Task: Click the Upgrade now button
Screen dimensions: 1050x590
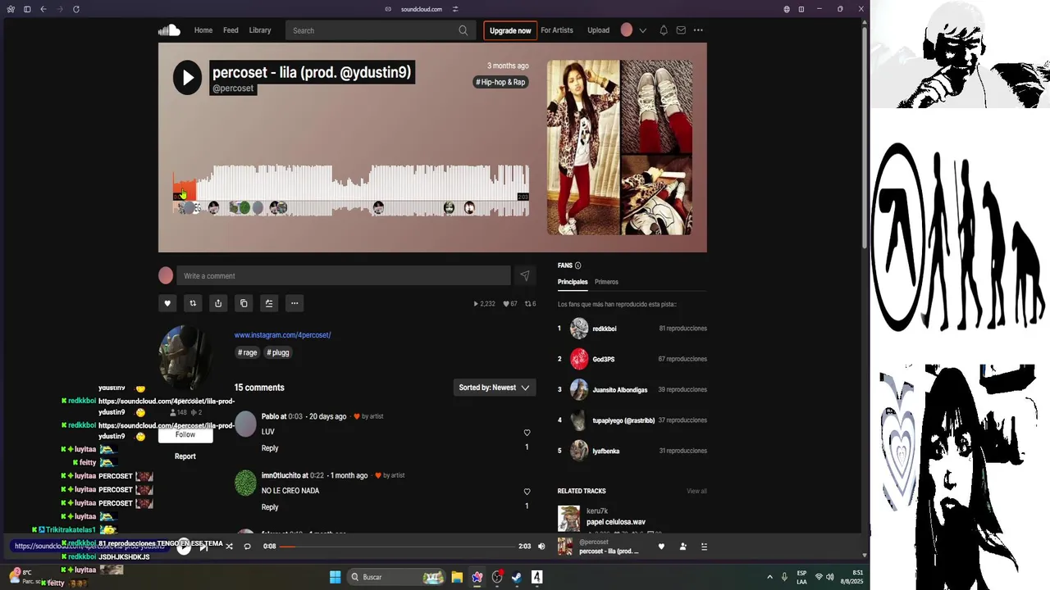Action: pos(510,30)
